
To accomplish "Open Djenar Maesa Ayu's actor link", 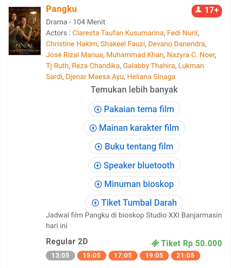I will tap(95, 76).
